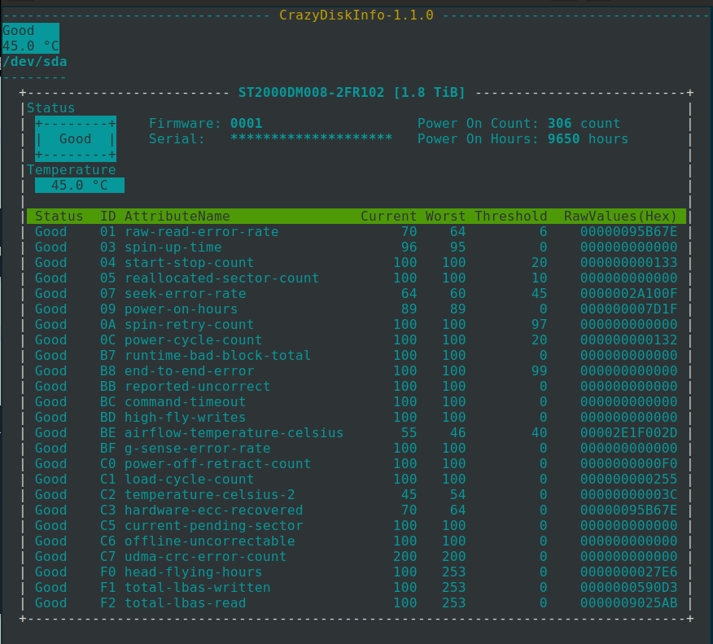Image resolution: width=713 pixels, height=644 pixels.
Task: Click the Worst column header
Action: click(x=445, y=216)
